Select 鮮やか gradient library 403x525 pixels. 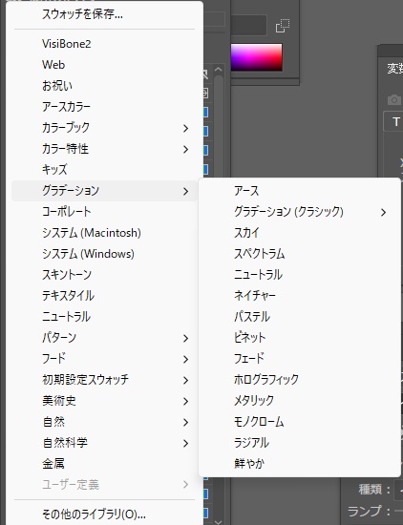(300, 463)
